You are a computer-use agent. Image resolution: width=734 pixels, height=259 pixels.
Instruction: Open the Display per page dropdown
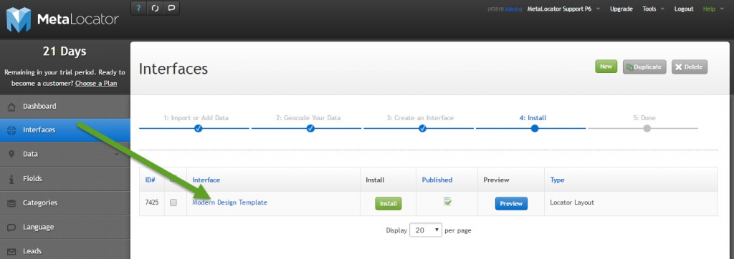(426, 230)
